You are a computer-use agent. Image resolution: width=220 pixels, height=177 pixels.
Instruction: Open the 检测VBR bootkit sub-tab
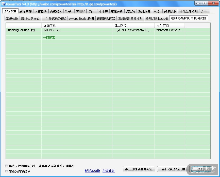pyautogui.click(x=157, y=19)
